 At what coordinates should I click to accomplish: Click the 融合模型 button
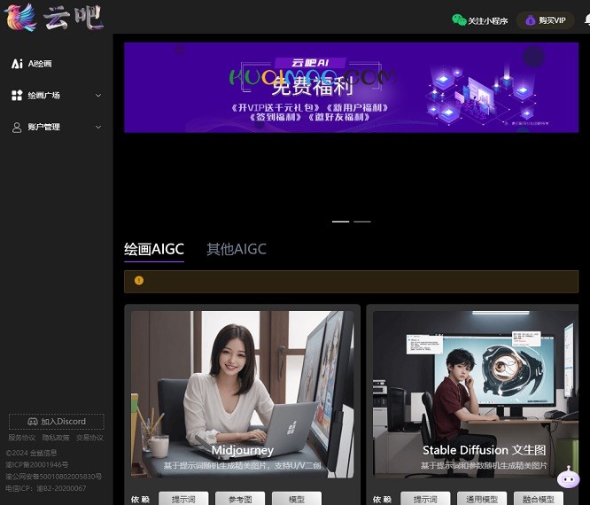click(539, 499)
